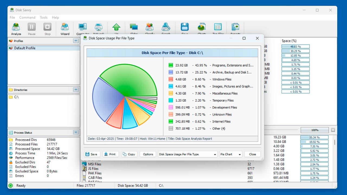
Task: Open the Tools menu
Action: coord(44,17)
